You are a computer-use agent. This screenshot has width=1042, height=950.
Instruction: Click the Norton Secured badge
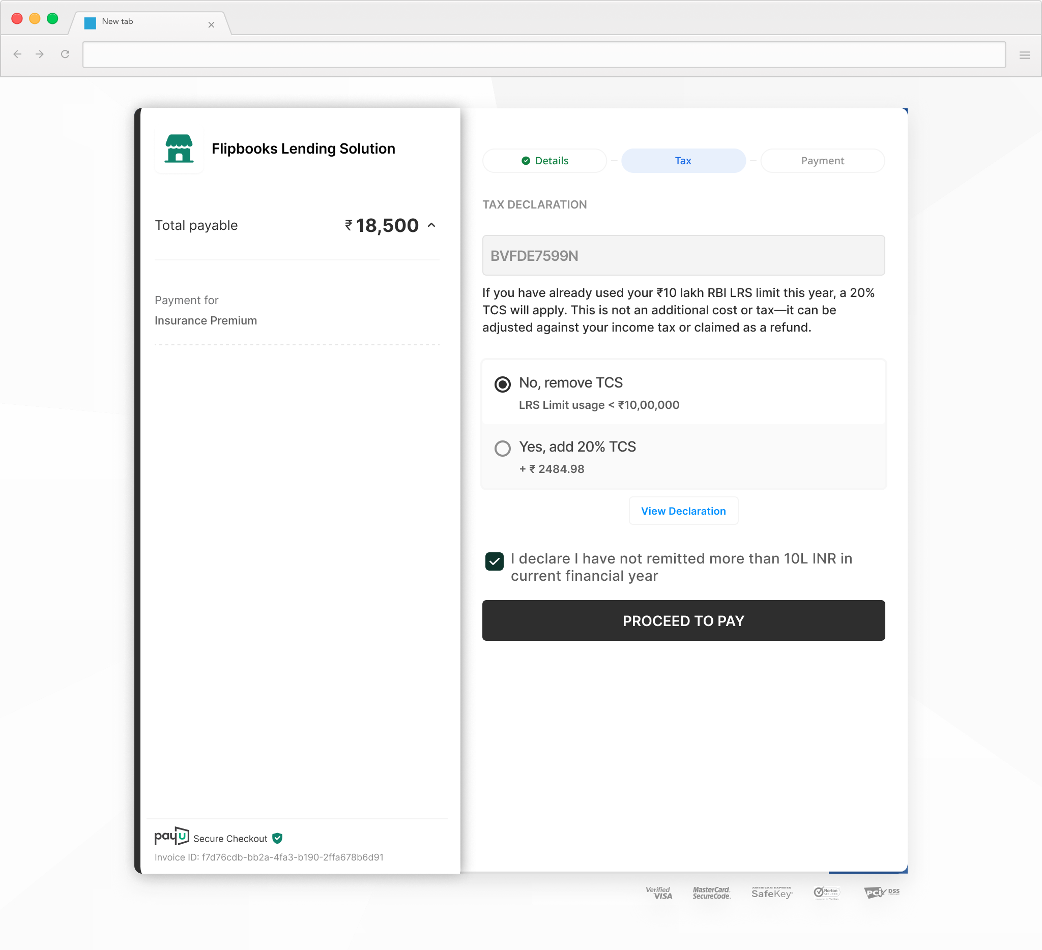[x=826, y=893]
